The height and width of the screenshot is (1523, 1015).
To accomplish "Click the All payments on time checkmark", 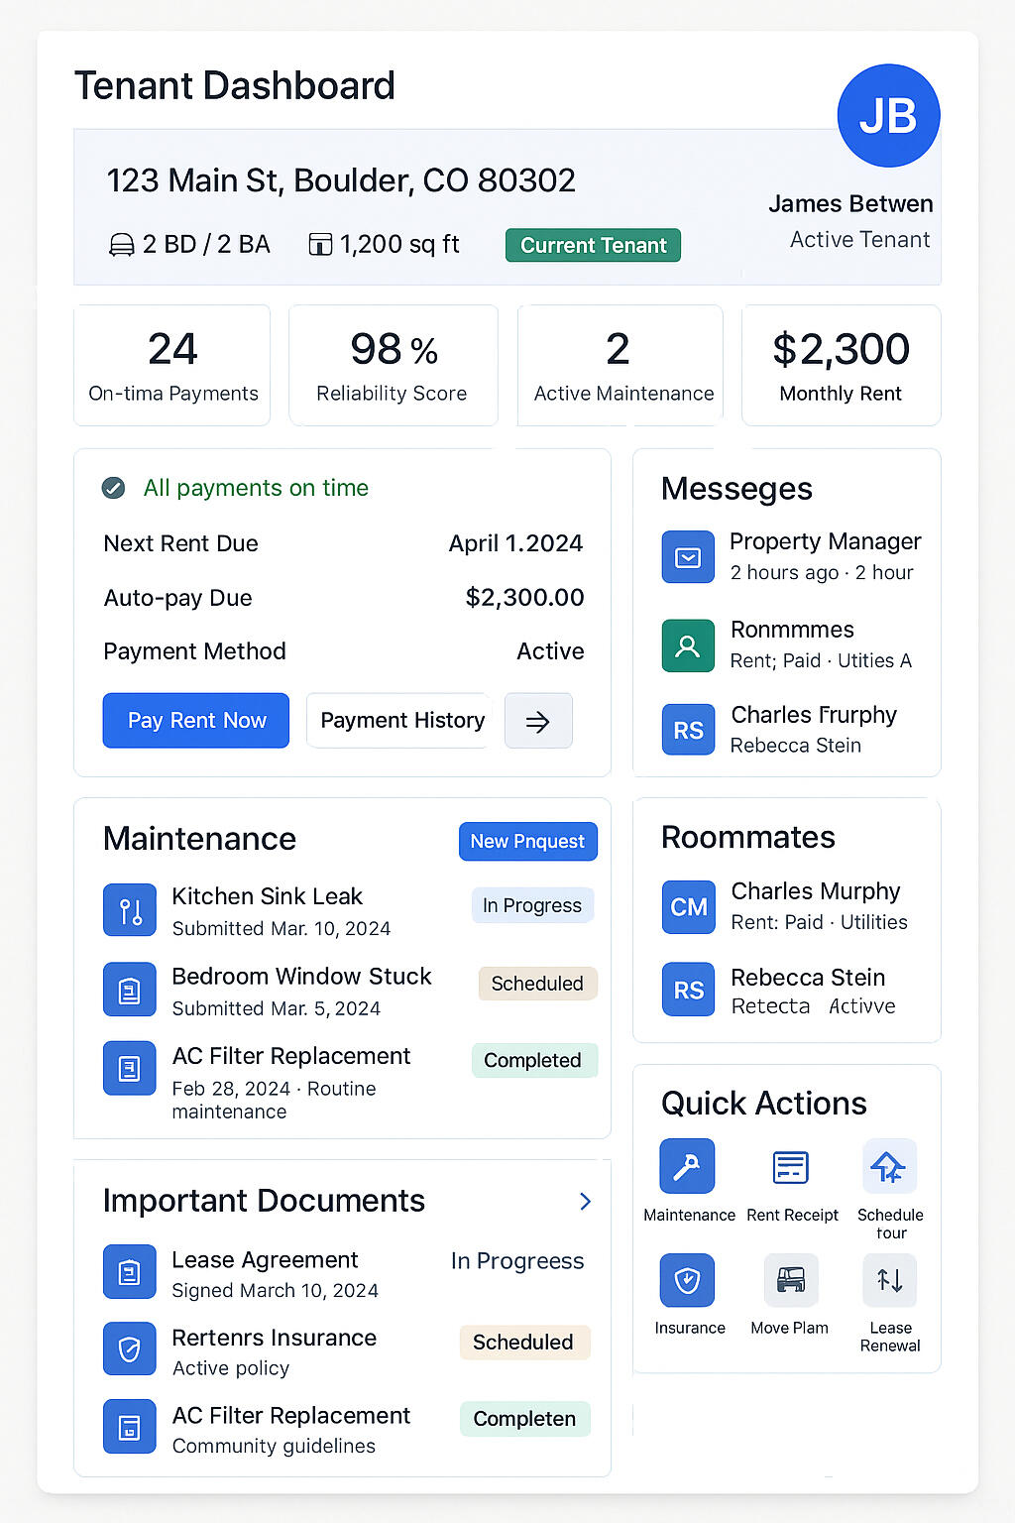I will pos(114,488).
